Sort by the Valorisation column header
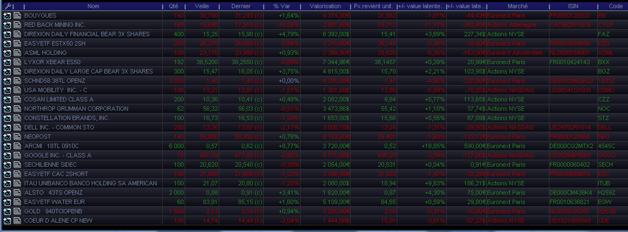This screenshot has height=232, width=628. (x=325, y=7)
